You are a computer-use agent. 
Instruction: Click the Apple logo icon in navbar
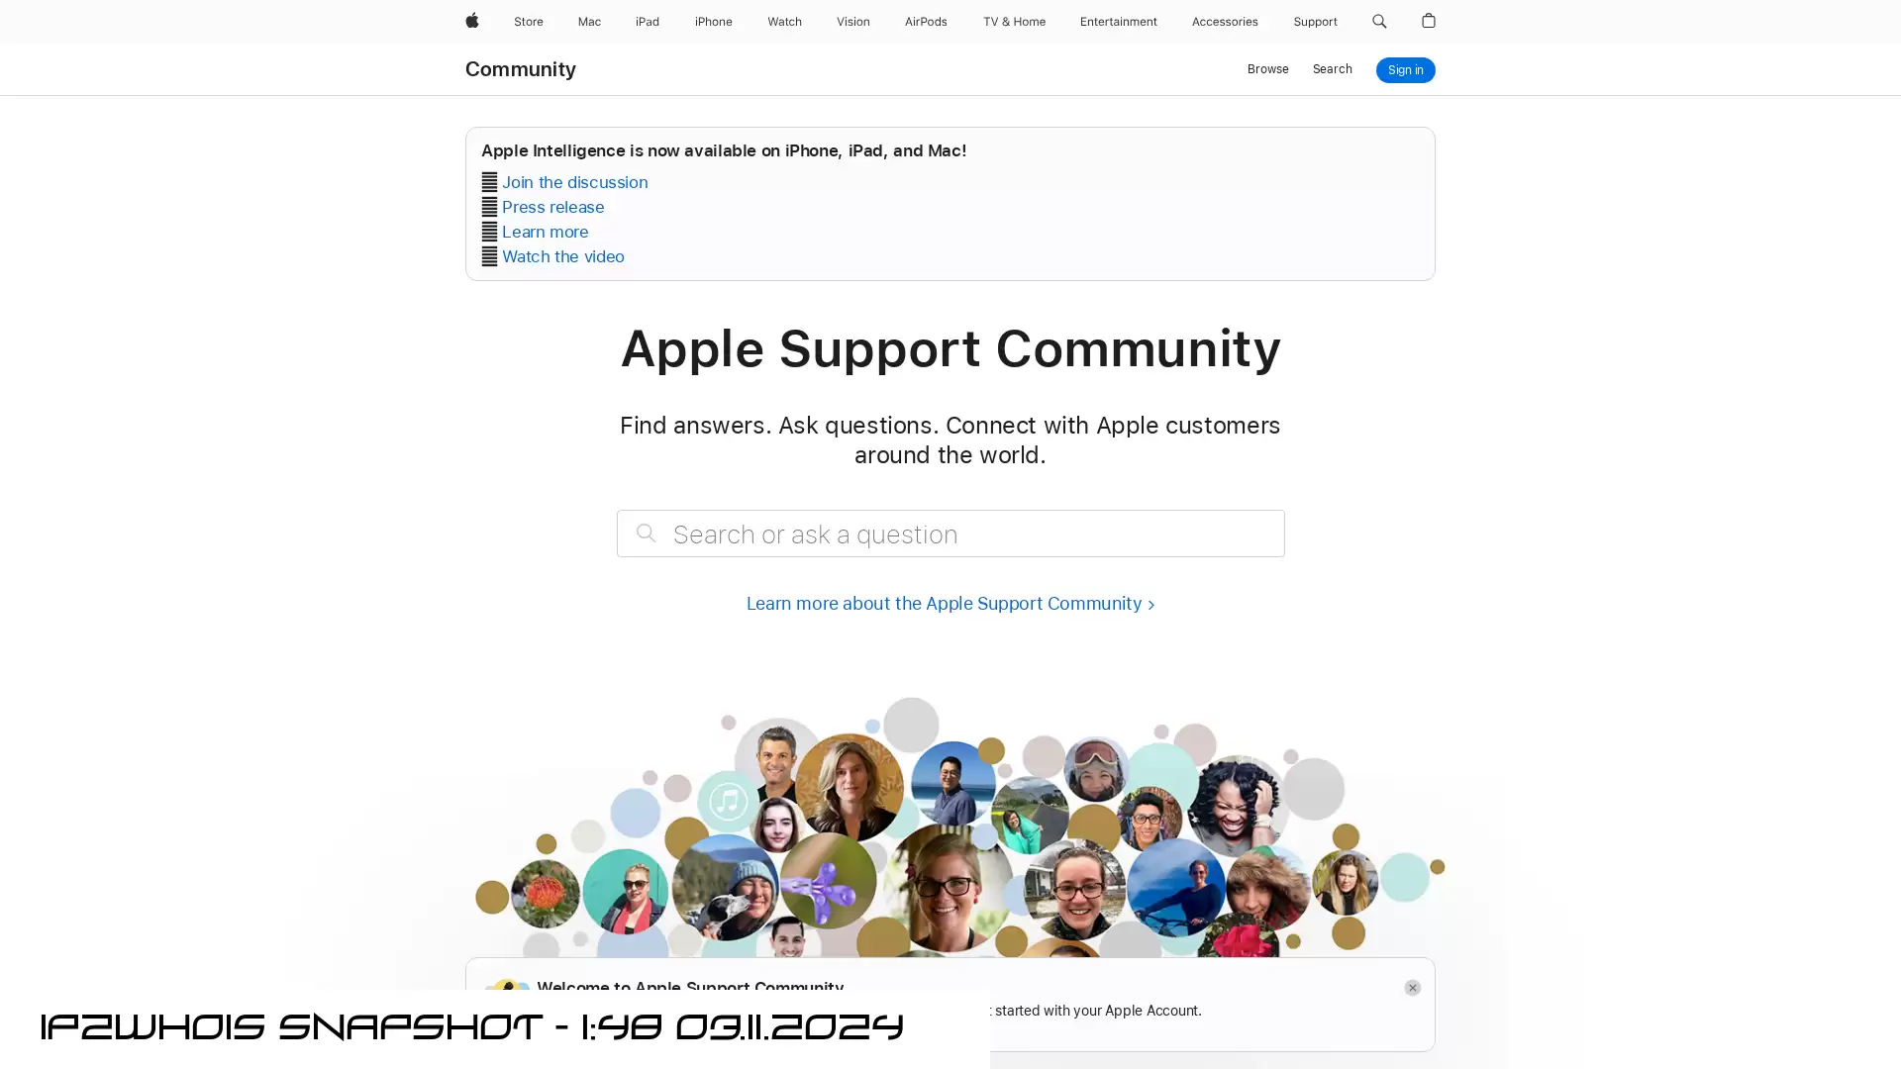click(472, 21)
